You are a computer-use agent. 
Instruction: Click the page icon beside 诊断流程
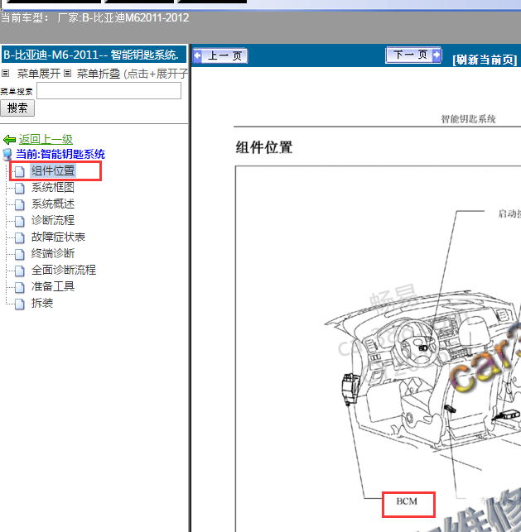(x=20, y=221)
